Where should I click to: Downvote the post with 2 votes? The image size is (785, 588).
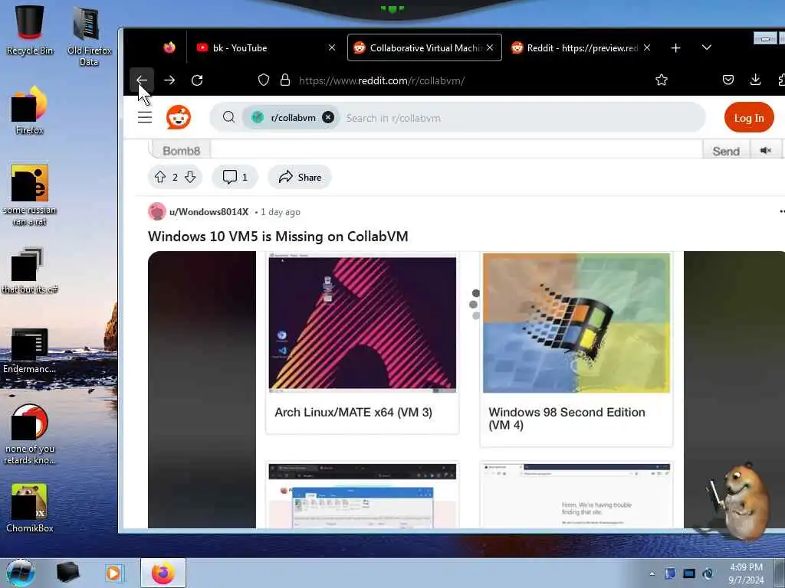(190, 177)
